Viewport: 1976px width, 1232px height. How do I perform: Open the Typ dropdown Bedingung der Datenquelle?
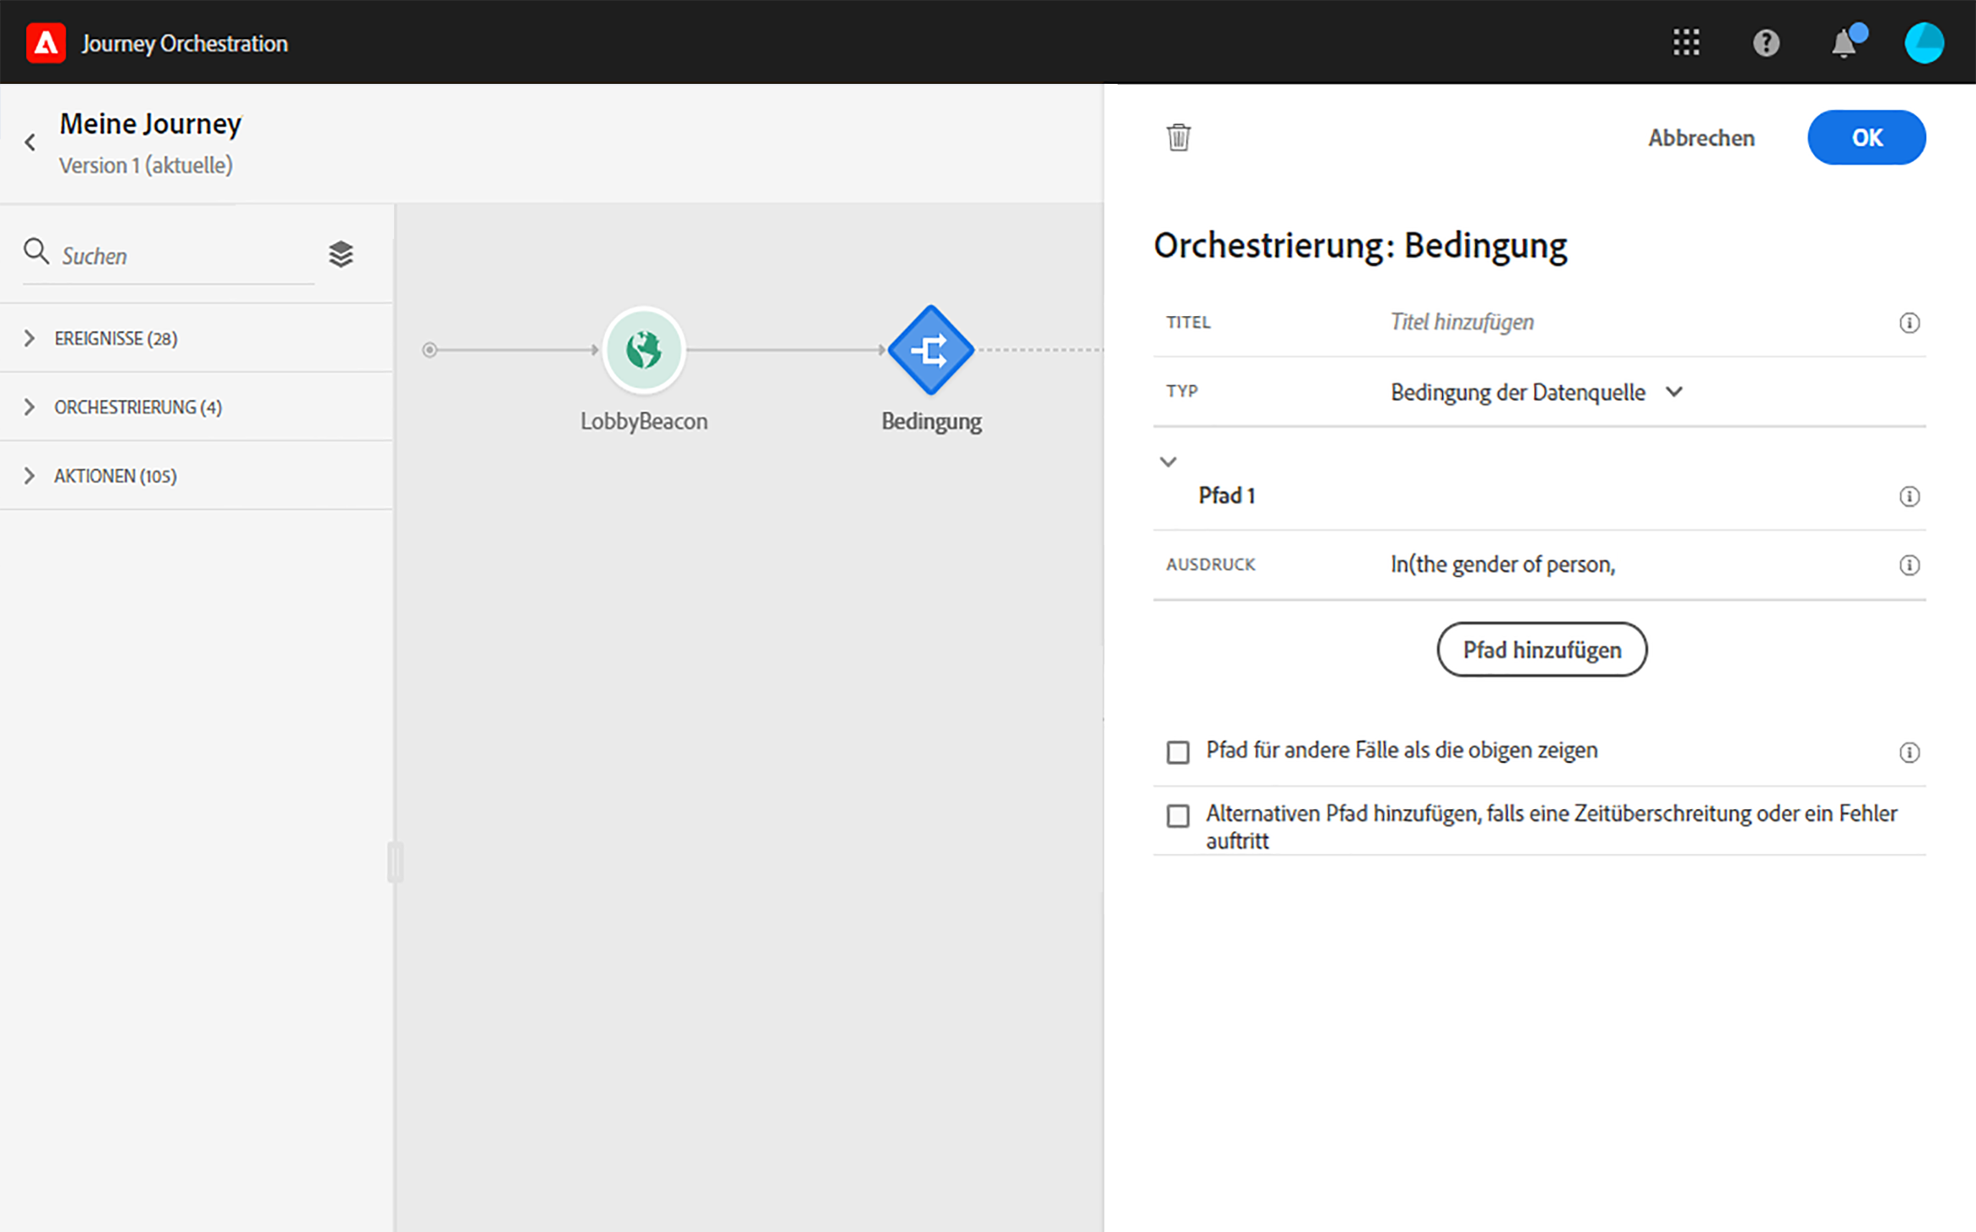click(1535, 392)
